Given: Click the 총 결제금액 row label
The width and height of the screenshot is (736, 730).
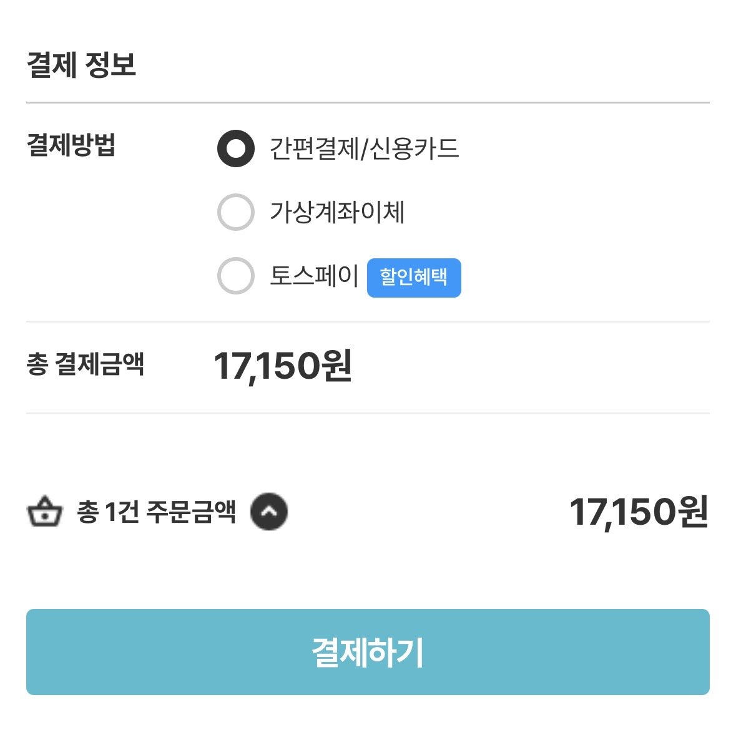Looking at the screenshot, I should tap(85, 364).
